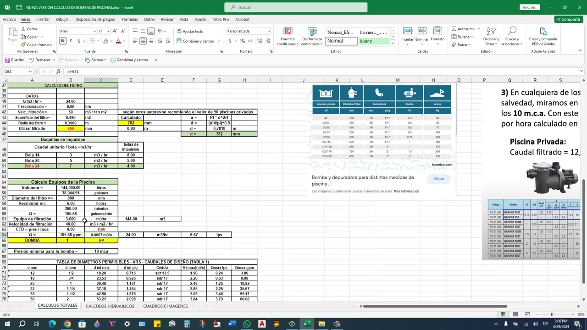Screen dimensions: 587x330
Task: Click the Autosuma sigma icon
Action: pyautogui.click(x=454, y=29)
